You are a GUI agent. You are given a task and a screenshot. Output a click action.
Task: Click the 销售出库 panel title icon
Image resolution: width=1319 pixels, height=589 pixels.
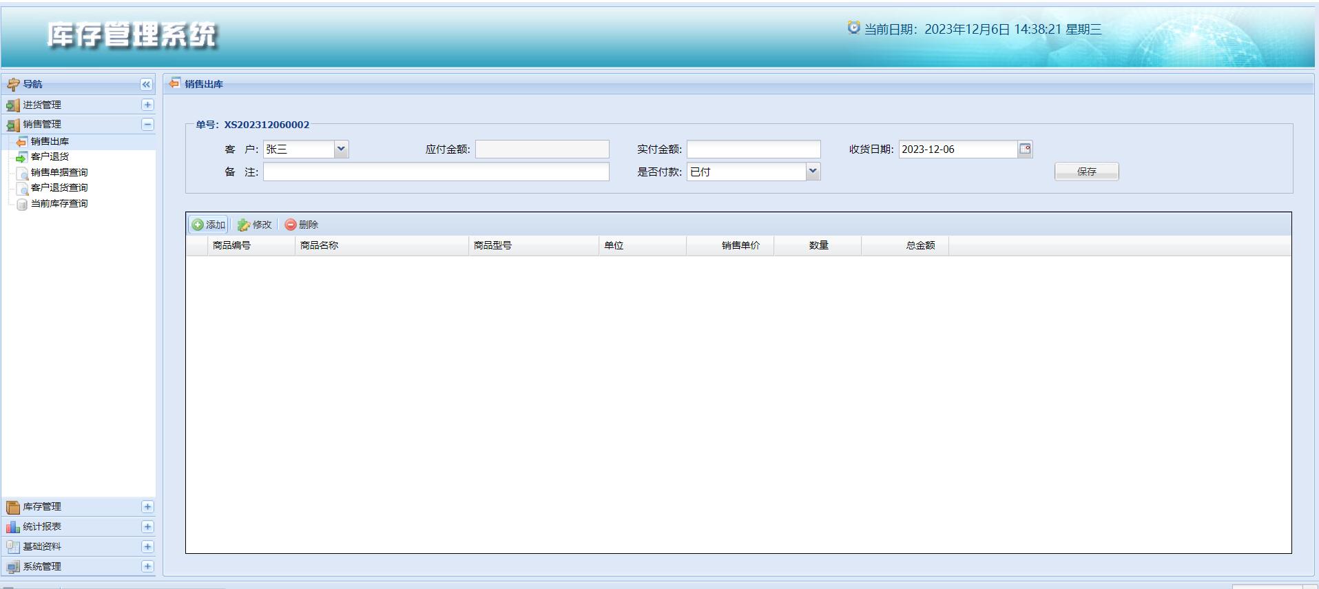(x=175, y=83)
